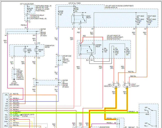Click the Driver Side J/B label
This screenshot has width=162, height=128.
click(x=67, y=59)
